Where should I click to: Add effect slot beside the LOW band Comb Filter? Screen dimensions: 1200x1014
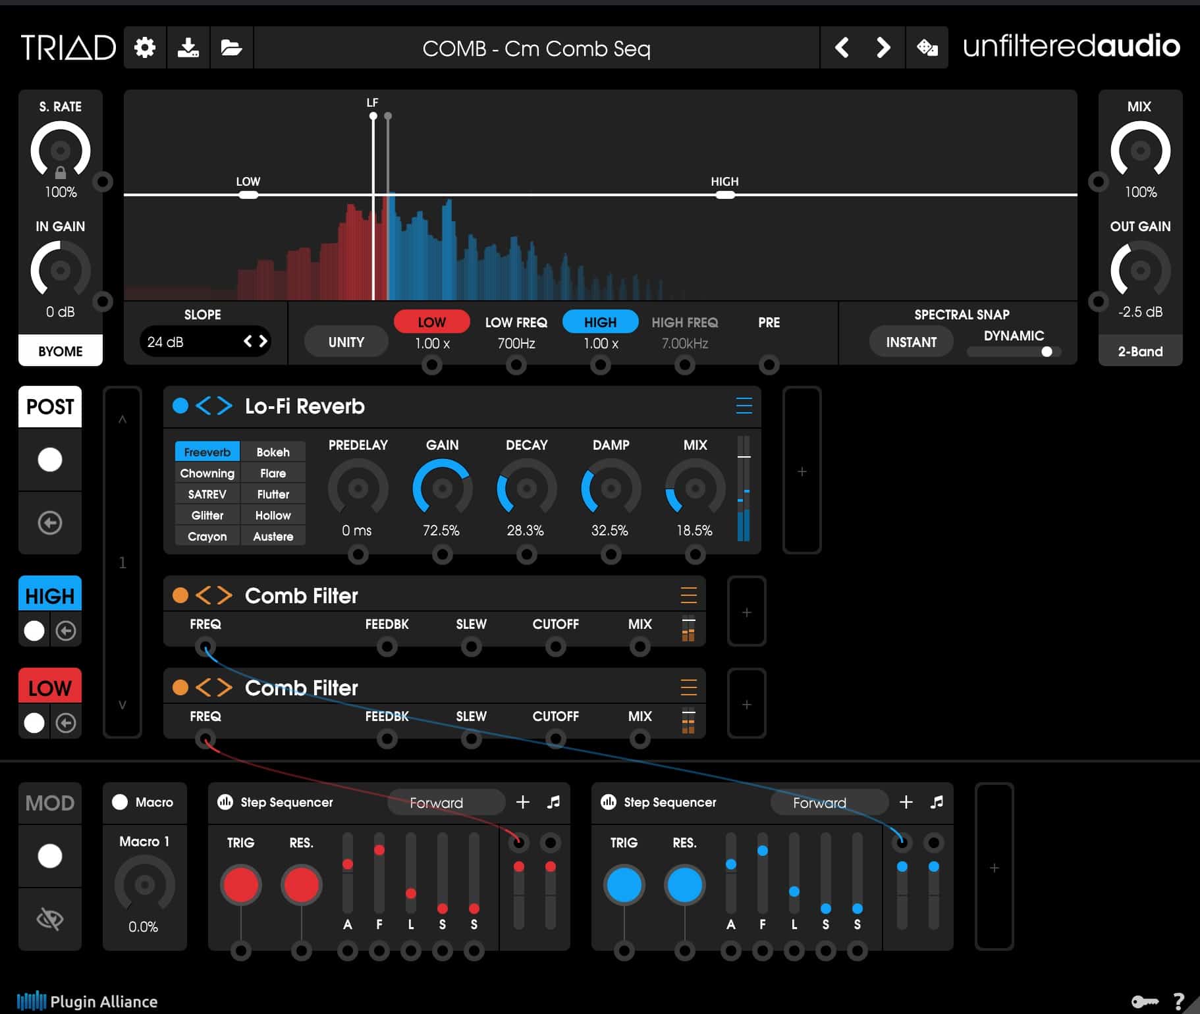pyautogui.click(x=747, y=704)
